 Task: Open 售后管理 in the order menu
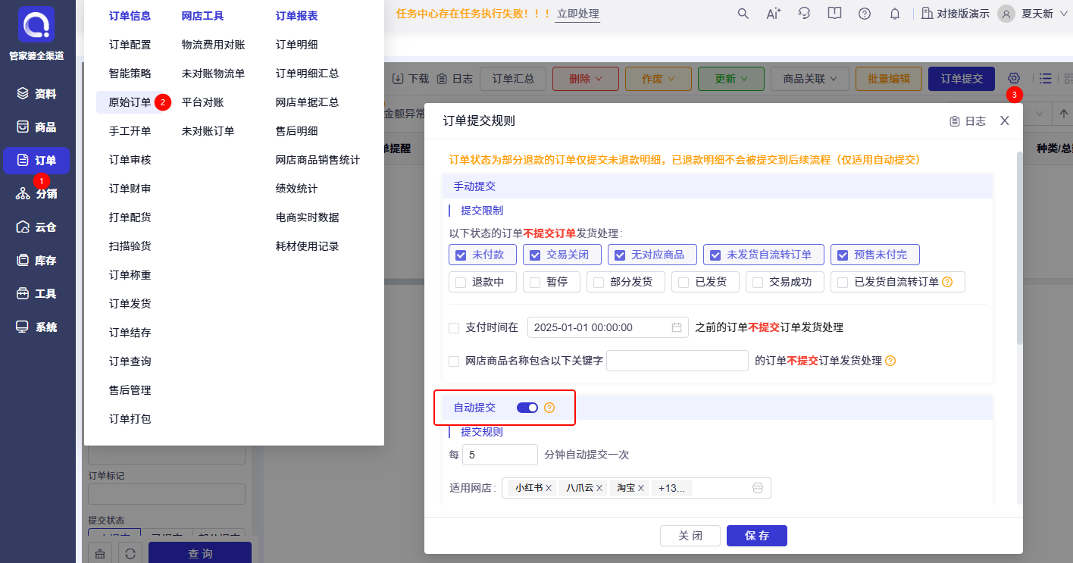pos(130,390)
